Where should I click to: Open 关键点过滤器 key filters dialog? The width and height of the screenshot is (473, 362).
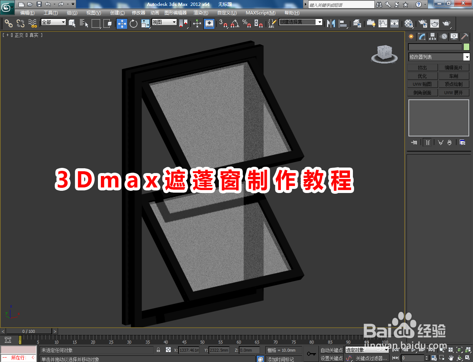pos(371,358)
